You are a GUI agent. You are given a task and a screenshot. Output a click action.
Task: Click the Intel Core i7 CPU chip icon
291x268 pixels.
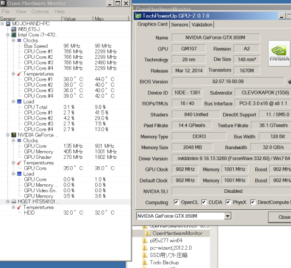14,35
